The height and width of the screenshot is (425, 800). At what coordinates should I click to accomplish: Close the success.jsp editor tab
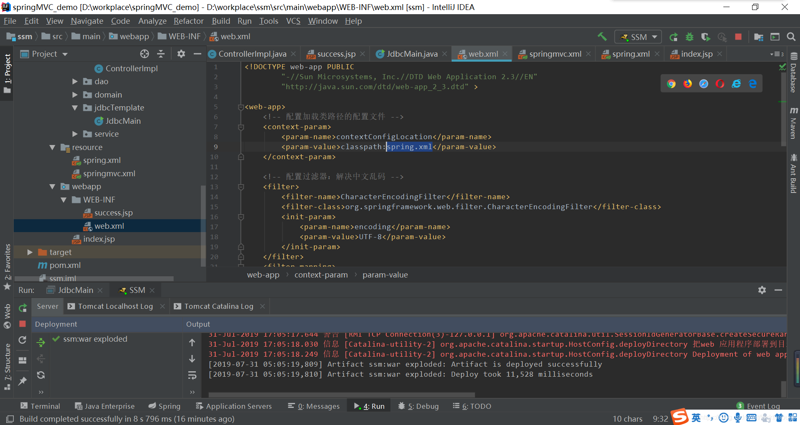click(363, 54)
